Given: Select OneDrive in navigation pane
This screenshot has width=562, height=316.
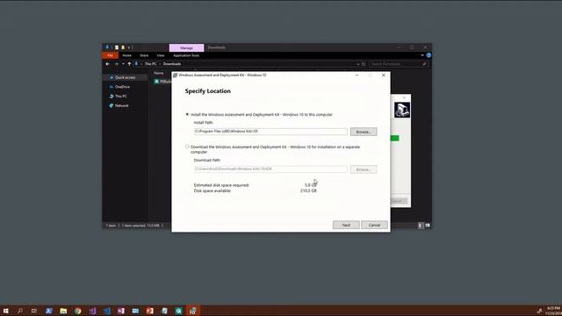Looking at the screenshot, I should (x=122, y=87).
